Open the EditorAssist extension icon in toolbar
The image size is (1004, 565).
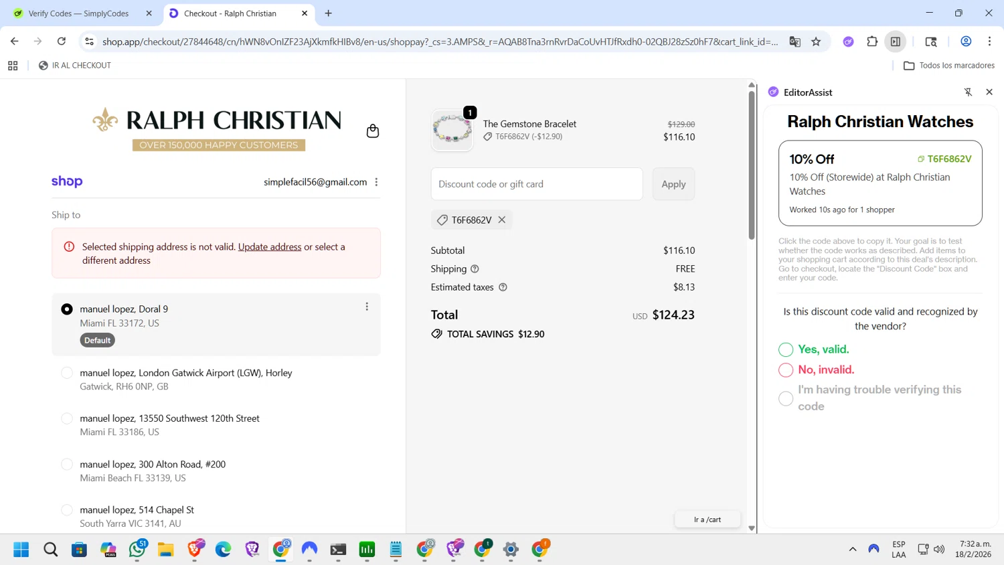(848, 42)
